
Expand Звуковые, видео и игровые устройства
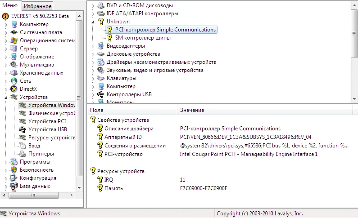[93, 71]
